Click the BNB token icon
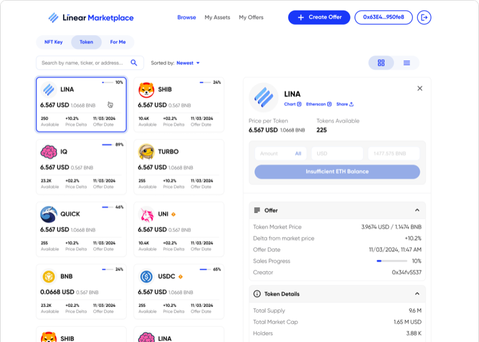The width and height of the screenshot is (479, 342). pos(49,277)
